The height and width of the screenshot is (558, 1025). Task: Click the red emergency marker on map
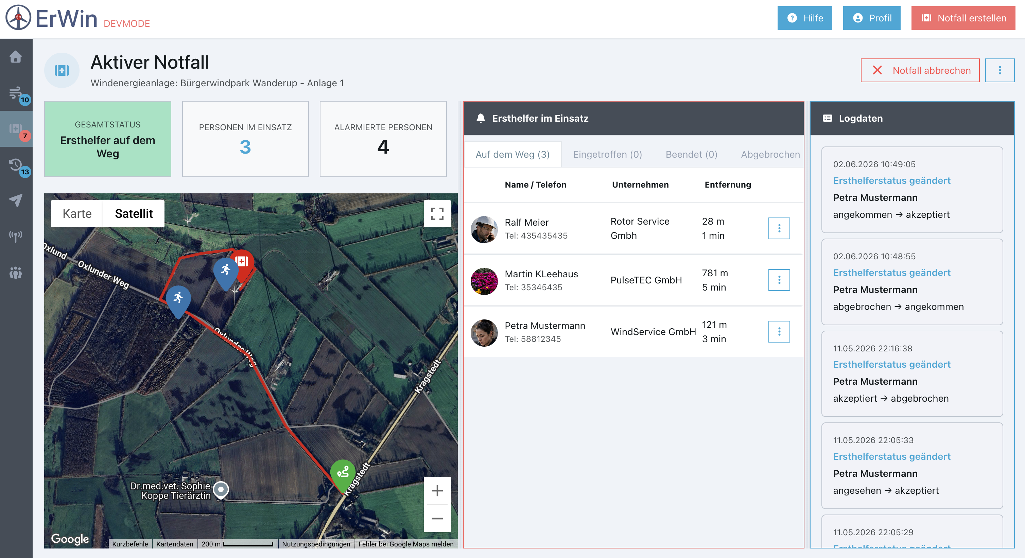tap(242, 263)
